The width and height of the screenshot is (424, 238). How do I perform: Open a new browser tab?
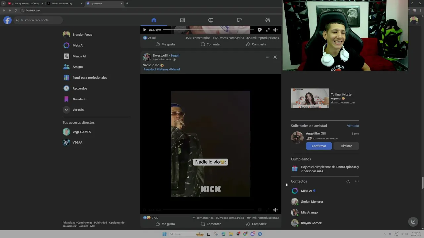pos(127,3)
